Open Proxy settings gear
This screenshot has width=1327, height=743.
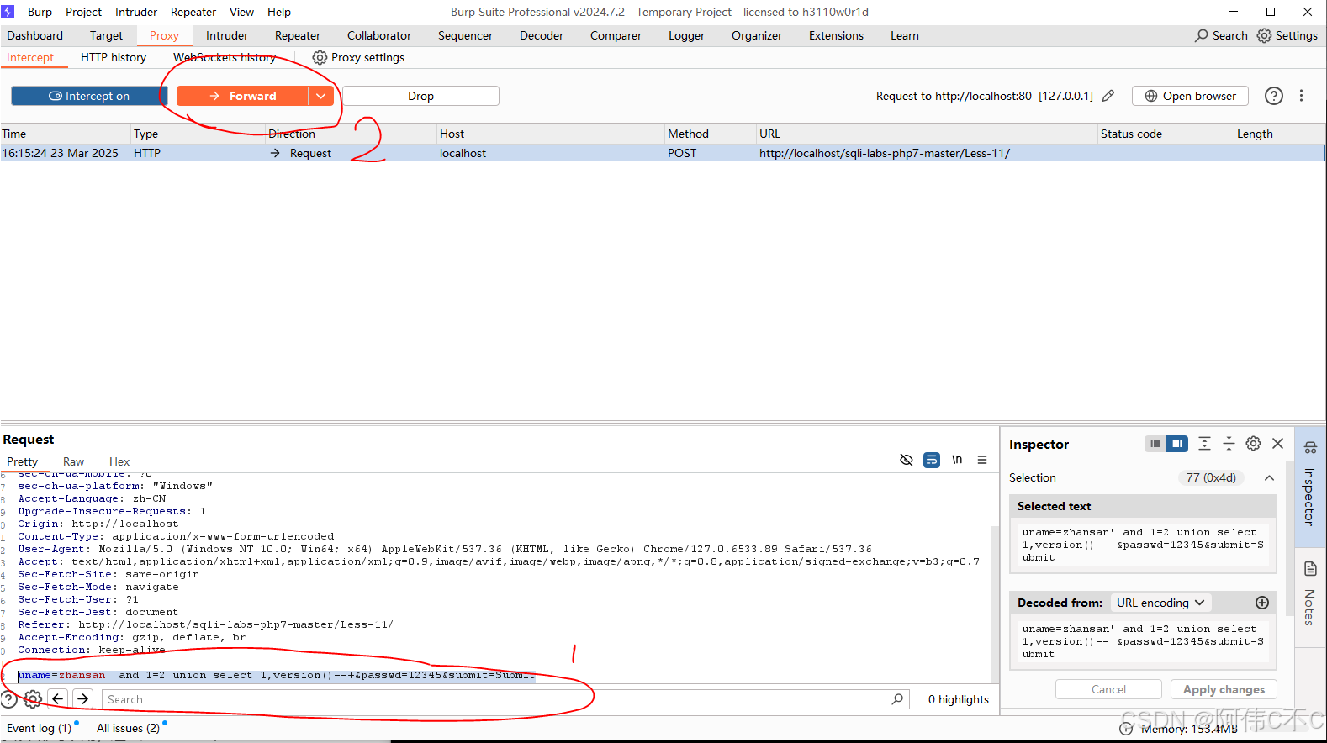click(320, 57)
